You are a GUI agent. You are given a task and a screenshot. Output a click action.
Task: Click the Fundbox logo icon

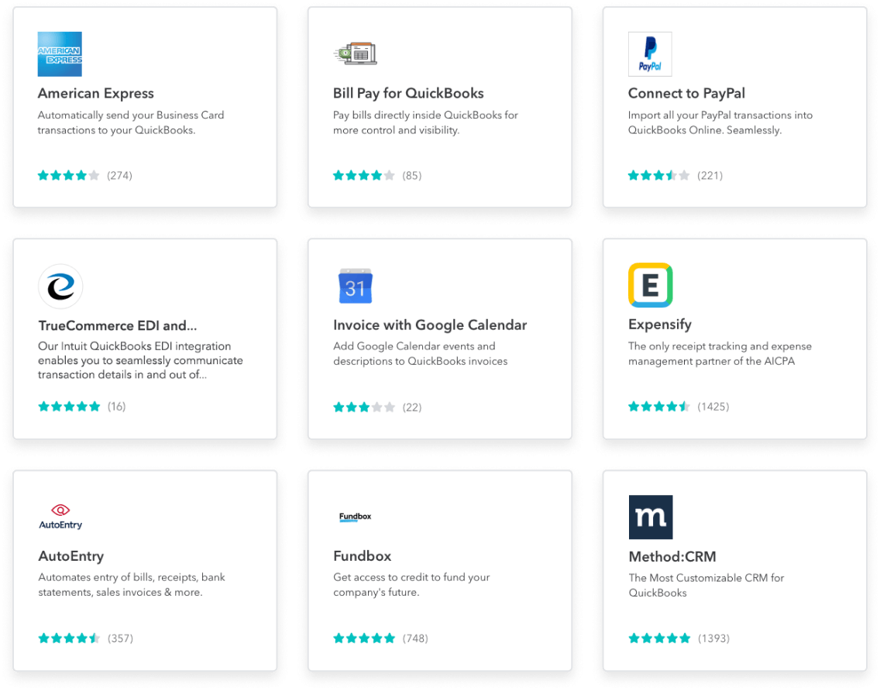pyautogui.click(x=356, y=517)
